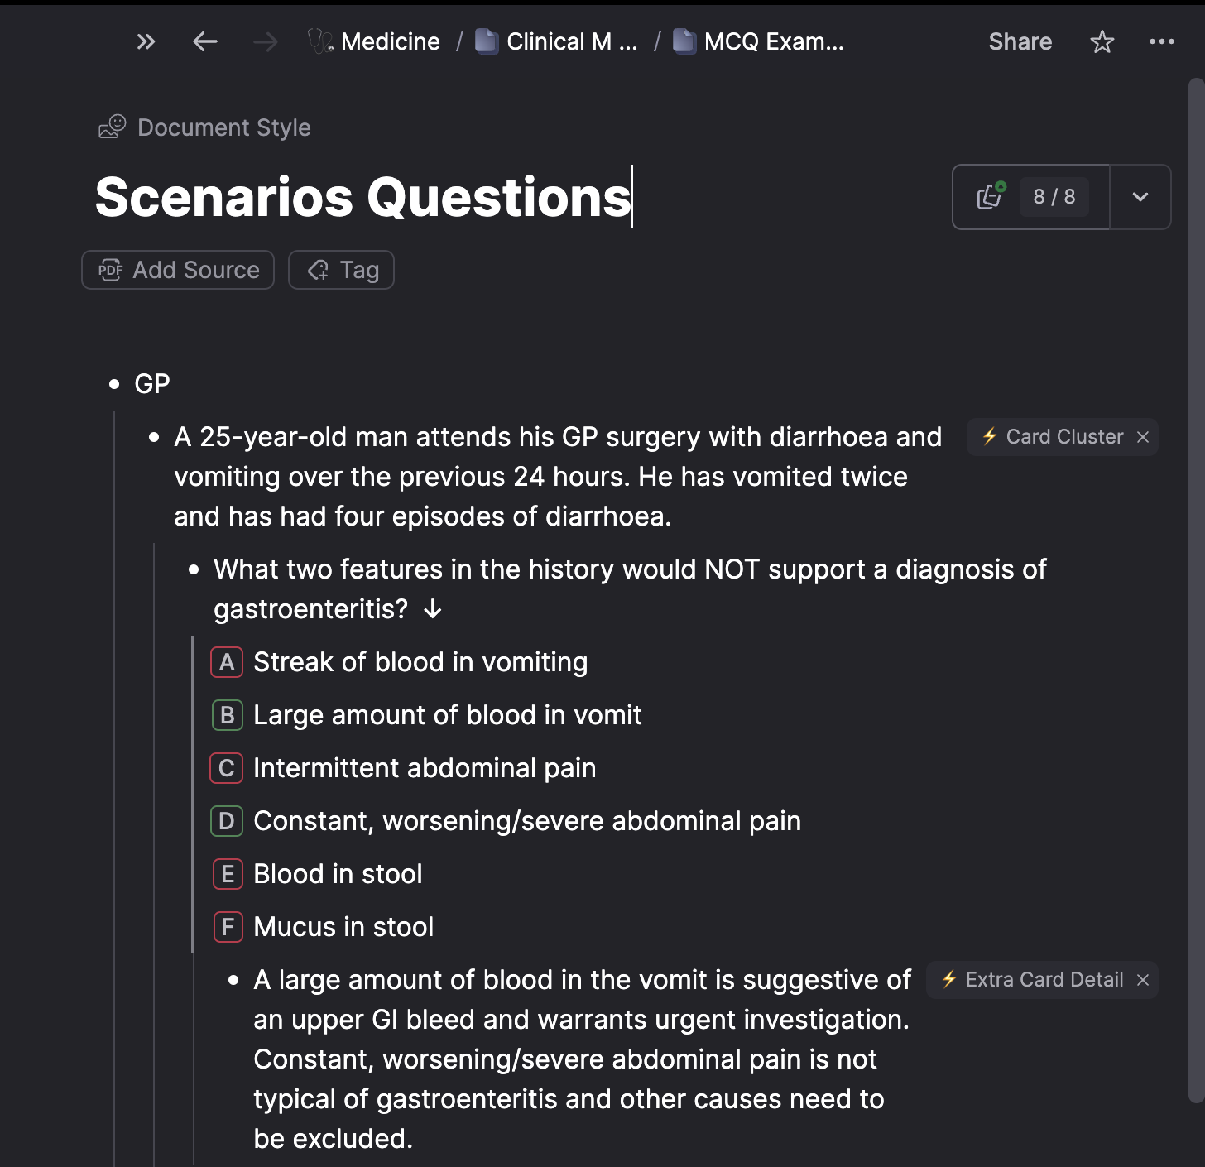Go back with the left arrow

point(204,41)
